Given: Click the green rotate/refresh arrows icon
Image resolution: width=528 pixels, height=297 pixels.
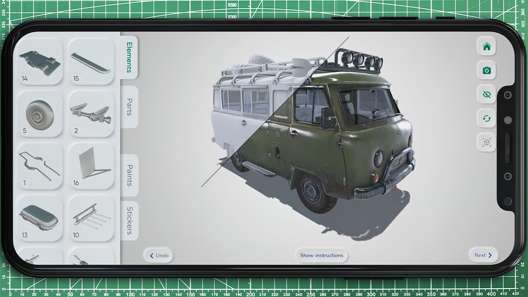Looking at the screenshot, I should (x=486, y=119).
